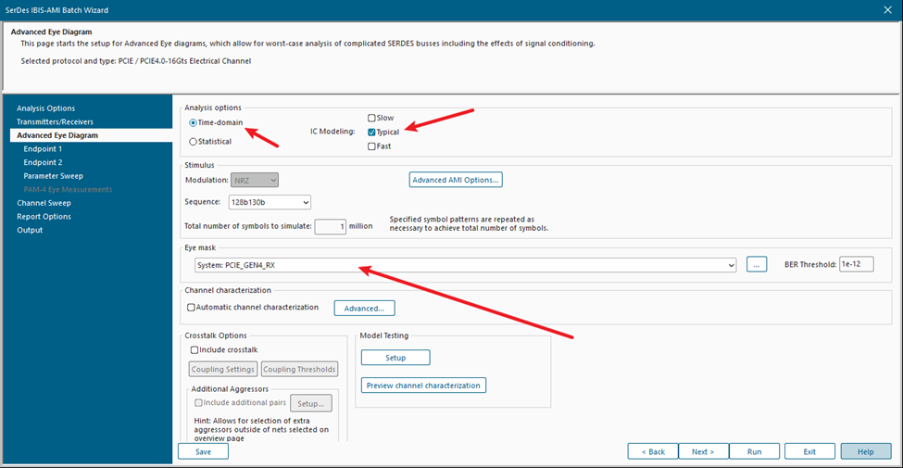Screen dimensions: 903x468
Task: Click the Advanced AMI Options button
Action: [456, 180]
